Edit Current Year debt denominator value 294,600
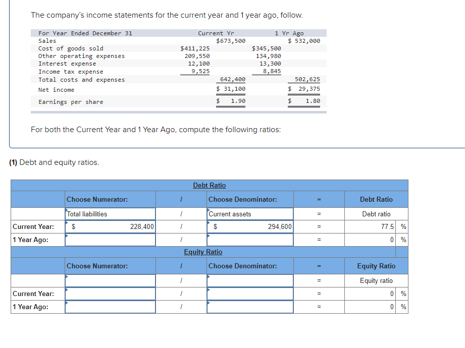This screenshot has height=348, width=465. (x=250, y=226)
